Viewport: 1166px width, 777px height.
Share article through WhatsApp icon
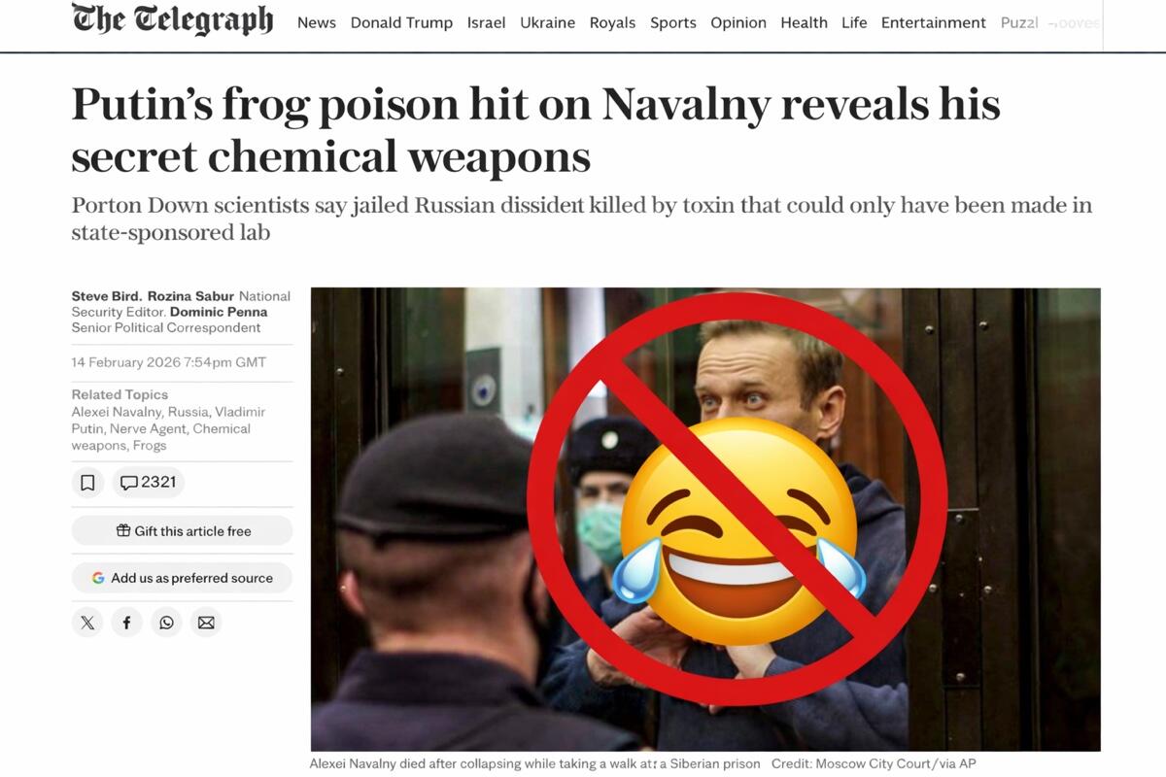click(x=166, y=623)
